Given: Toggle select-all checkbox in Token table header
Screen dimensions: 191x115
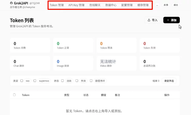Looking at the screenshot, I should pos(14,95).
